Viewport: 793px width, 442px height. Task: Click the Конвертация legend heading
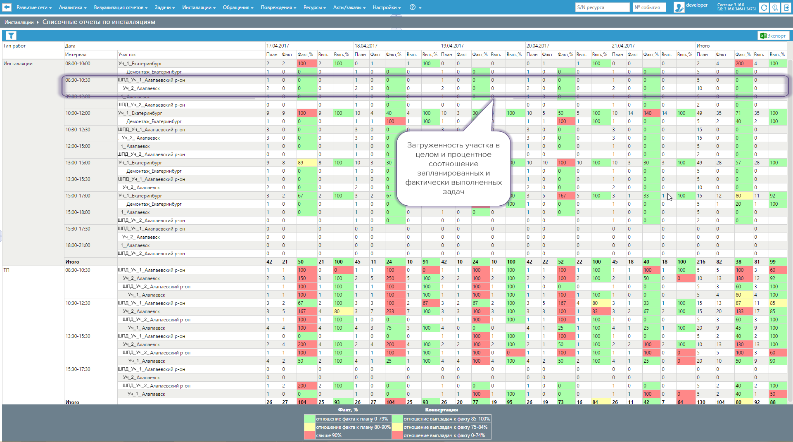pyautogui.click(x=442, y=410)
